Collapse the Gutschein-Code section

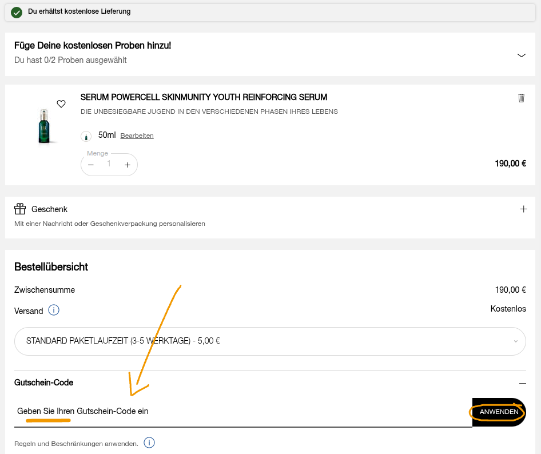tap(522, 383)
